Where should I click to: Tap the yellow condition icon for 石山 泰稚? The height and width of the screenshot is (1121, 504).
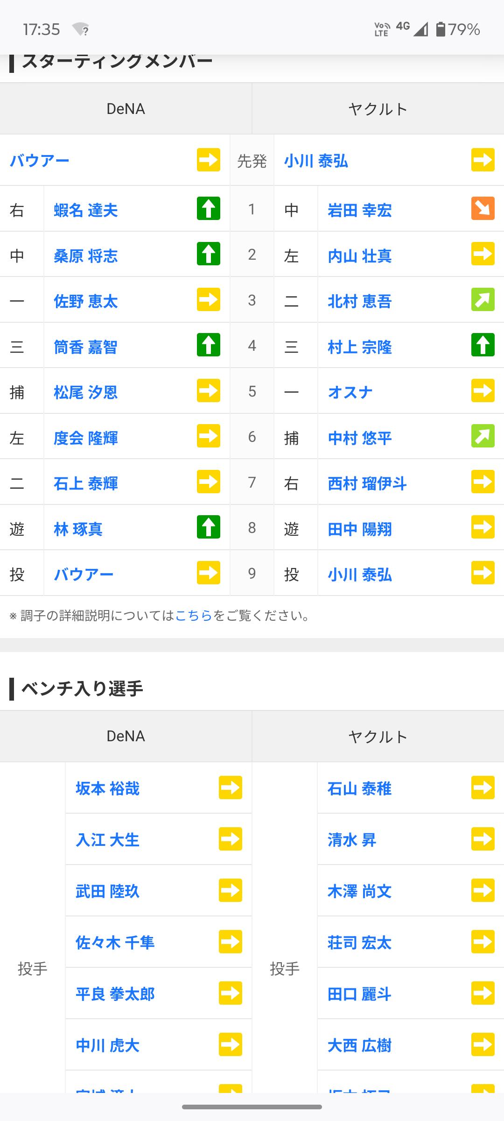(x=483, y=788)
